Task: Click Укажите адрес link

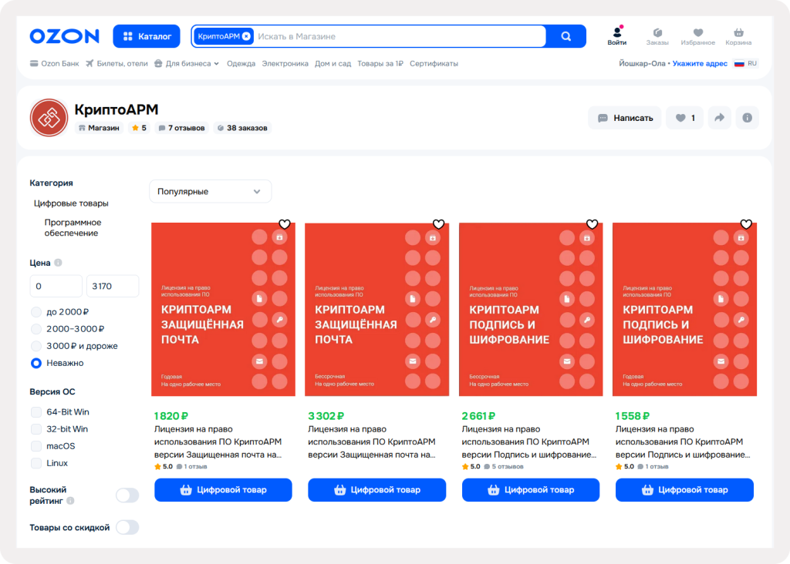Action: point(700,63)
